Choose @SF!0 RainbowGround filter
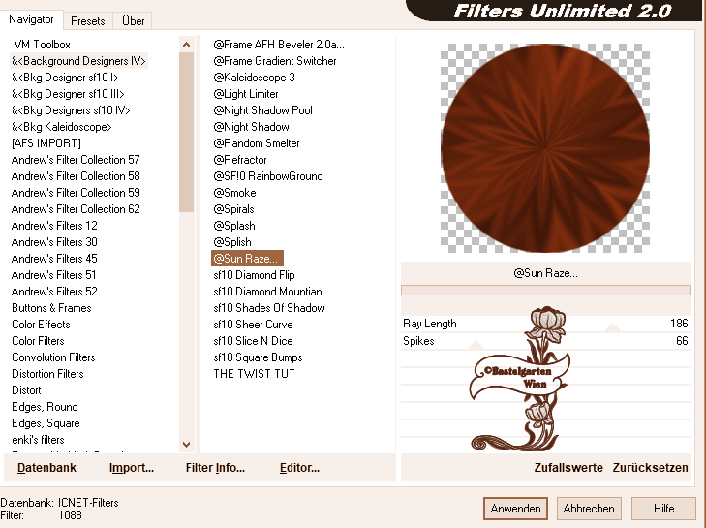The image size is (706, 528). (268, 176)
